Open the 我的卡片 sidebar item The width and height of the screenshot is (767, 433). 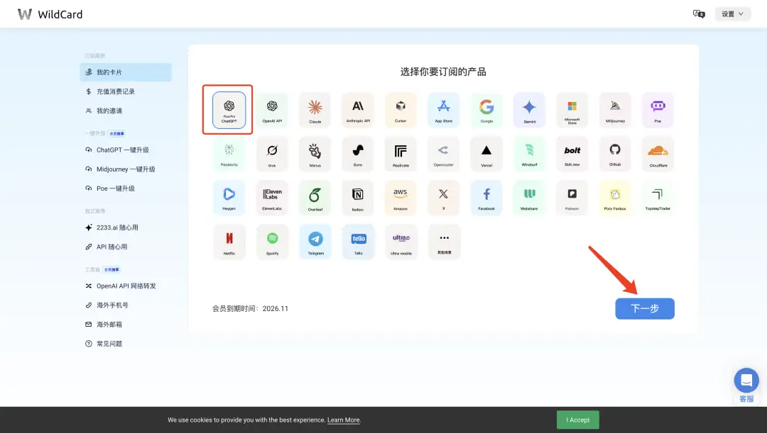126,72
